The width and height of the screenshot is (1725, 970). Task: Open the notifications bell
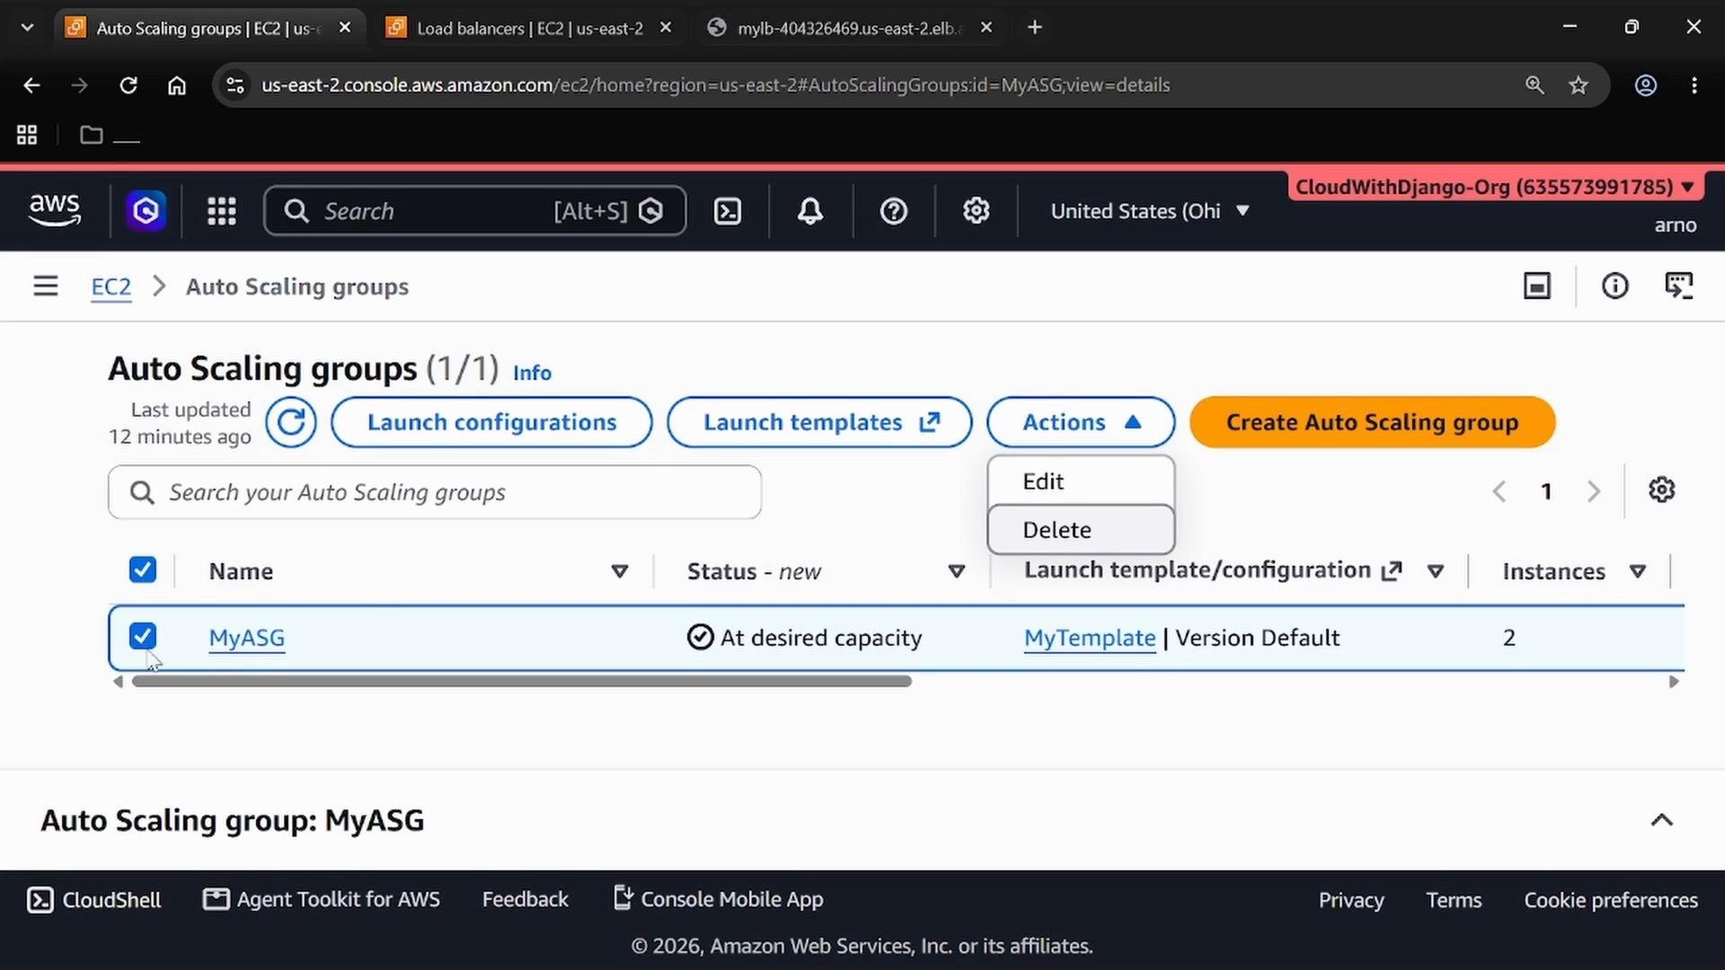click(810, 211)
